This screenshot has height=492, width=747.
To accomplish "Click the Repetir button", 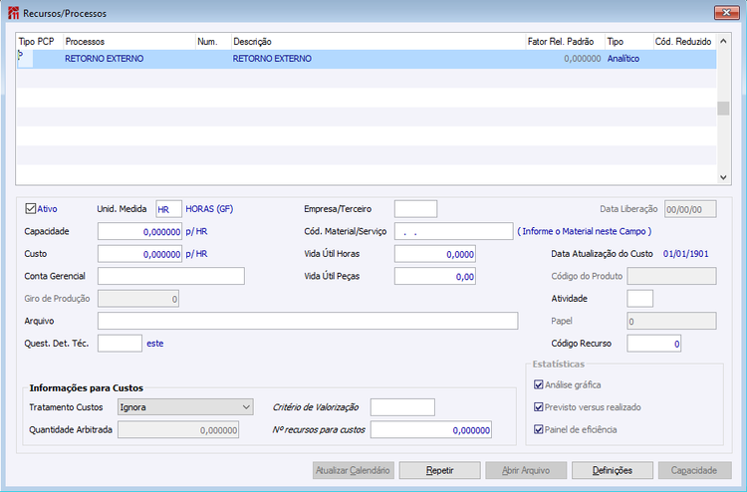I will 439,470.
